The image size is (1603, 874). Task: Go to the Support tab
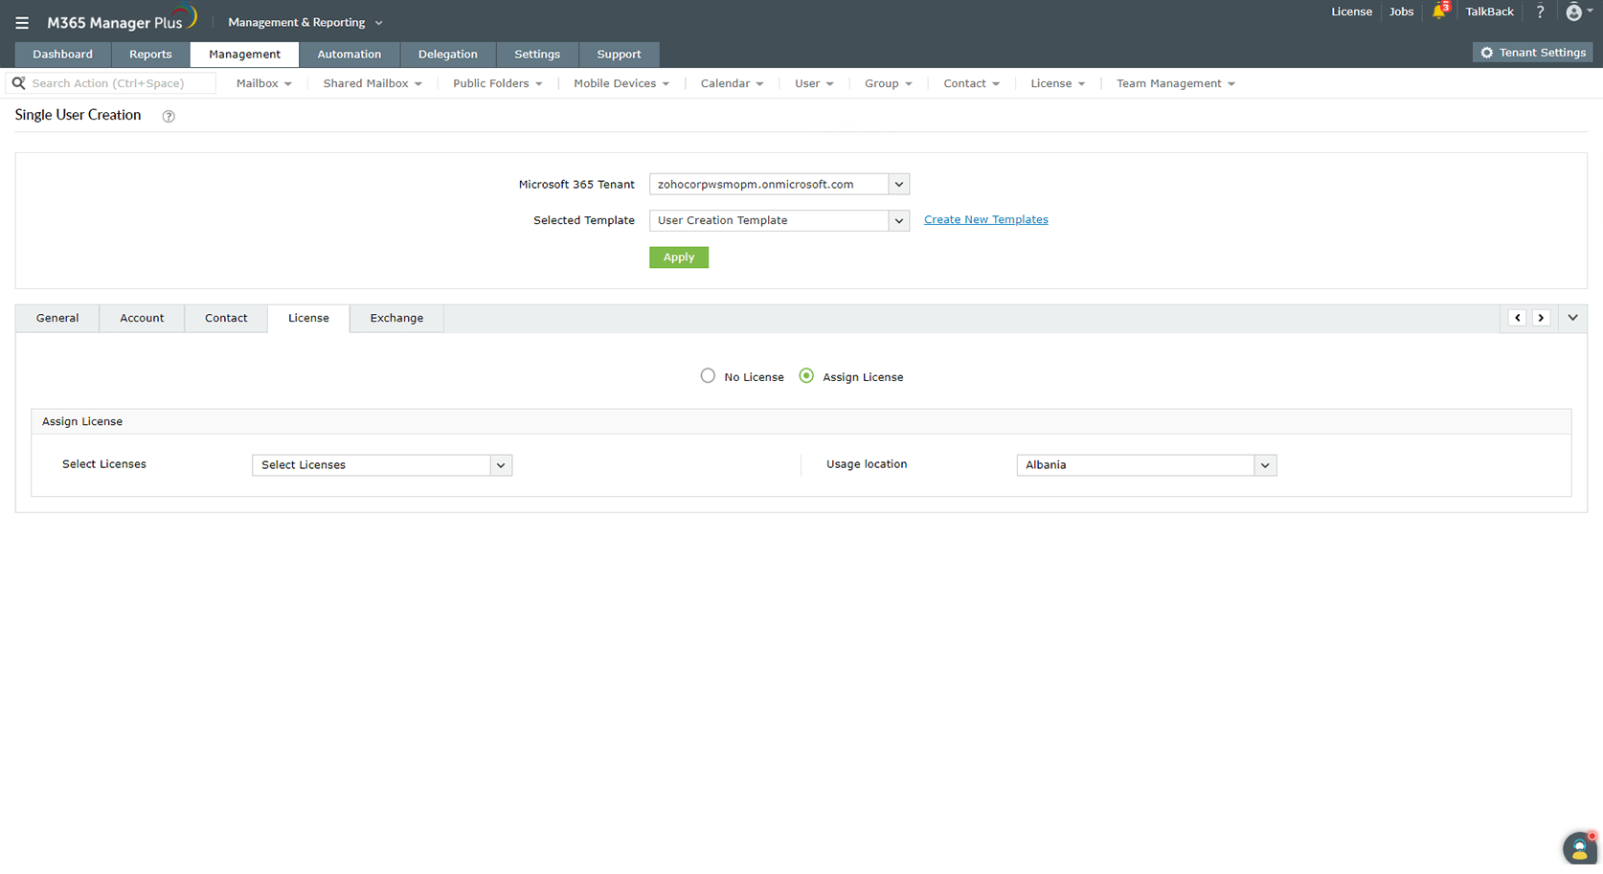pyautogui.click(x=619, y=55)
